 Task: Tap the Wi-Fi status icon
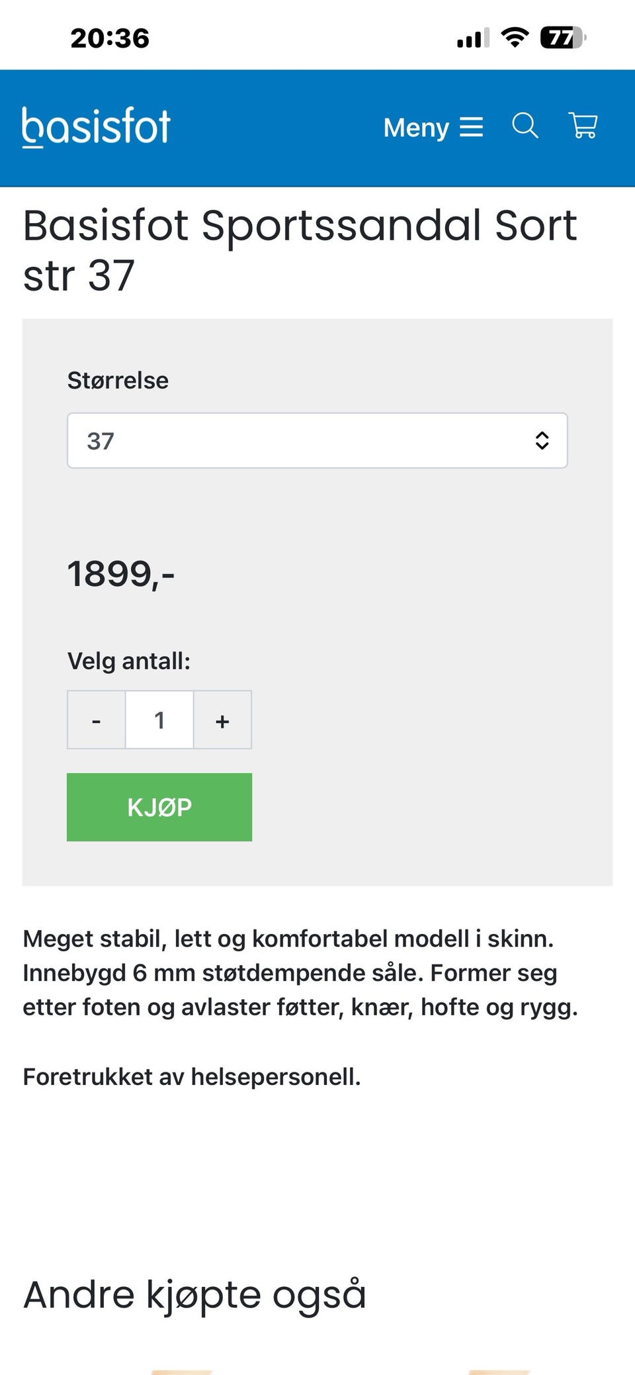515,38
